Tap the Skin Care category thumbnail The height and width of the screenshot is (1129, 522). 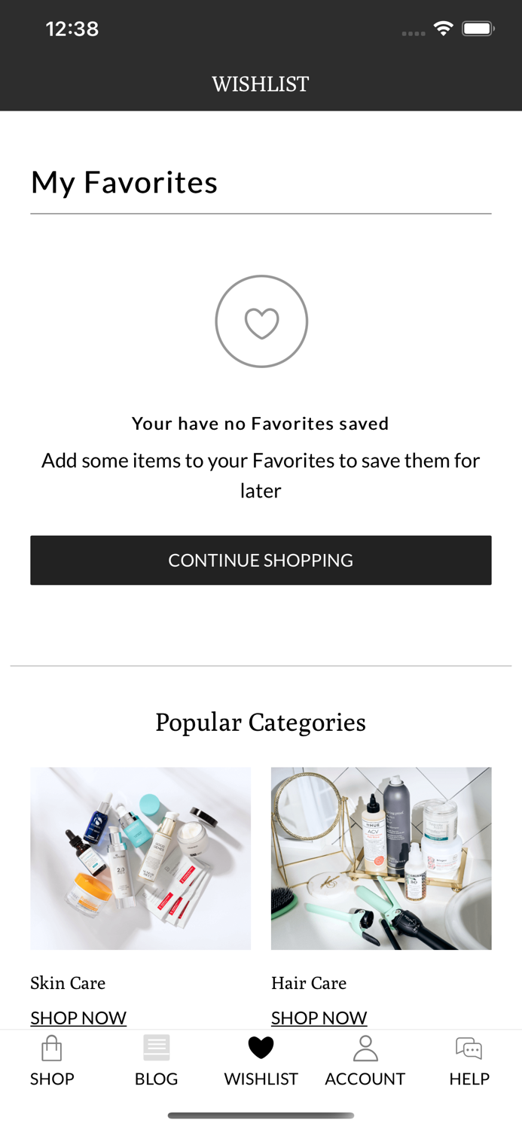(141, 858)
